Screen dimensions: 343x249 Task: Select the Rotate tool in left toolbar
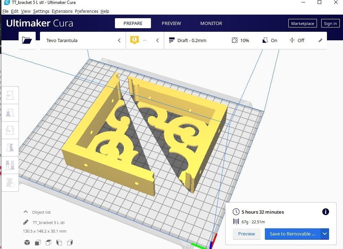10,130
